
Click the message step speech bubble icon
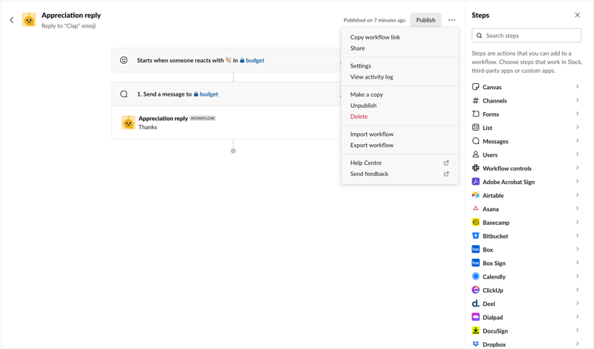(x=124, y=94)
